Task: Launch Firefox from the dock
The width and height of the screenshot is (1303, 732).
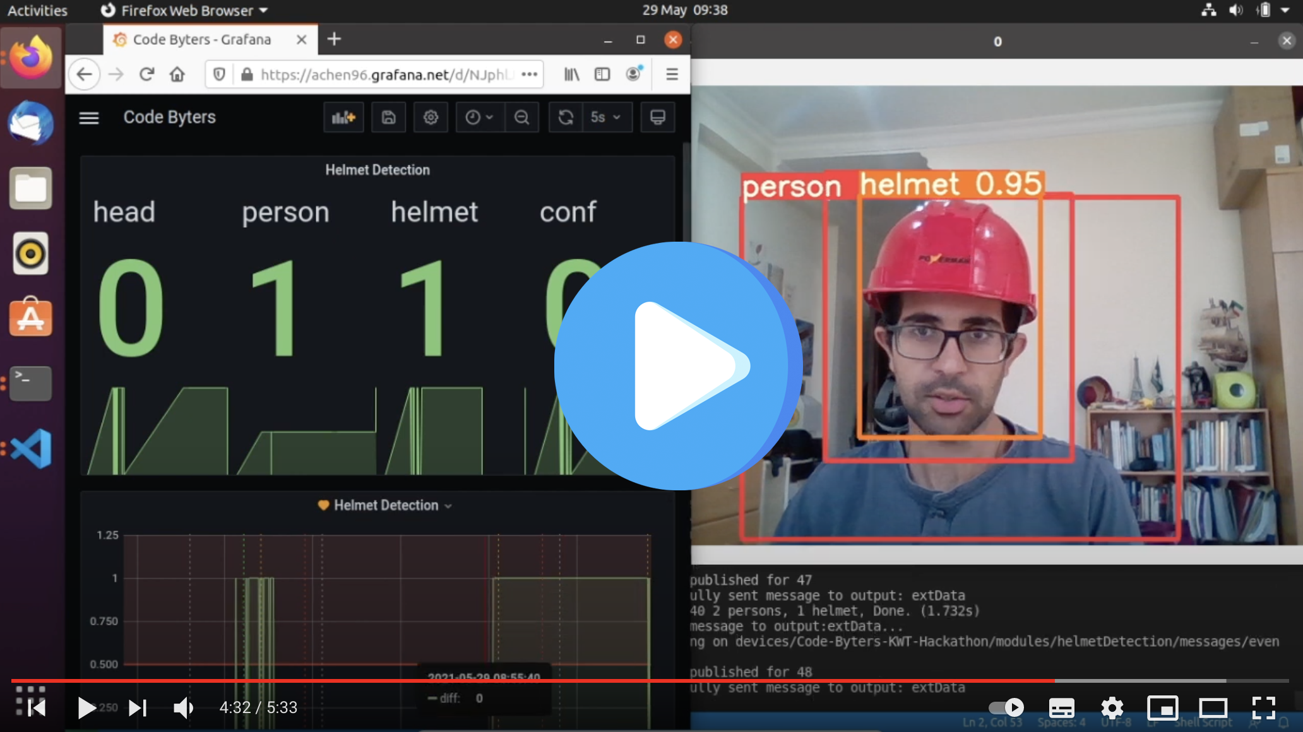Action: click(x=30, y=57)
